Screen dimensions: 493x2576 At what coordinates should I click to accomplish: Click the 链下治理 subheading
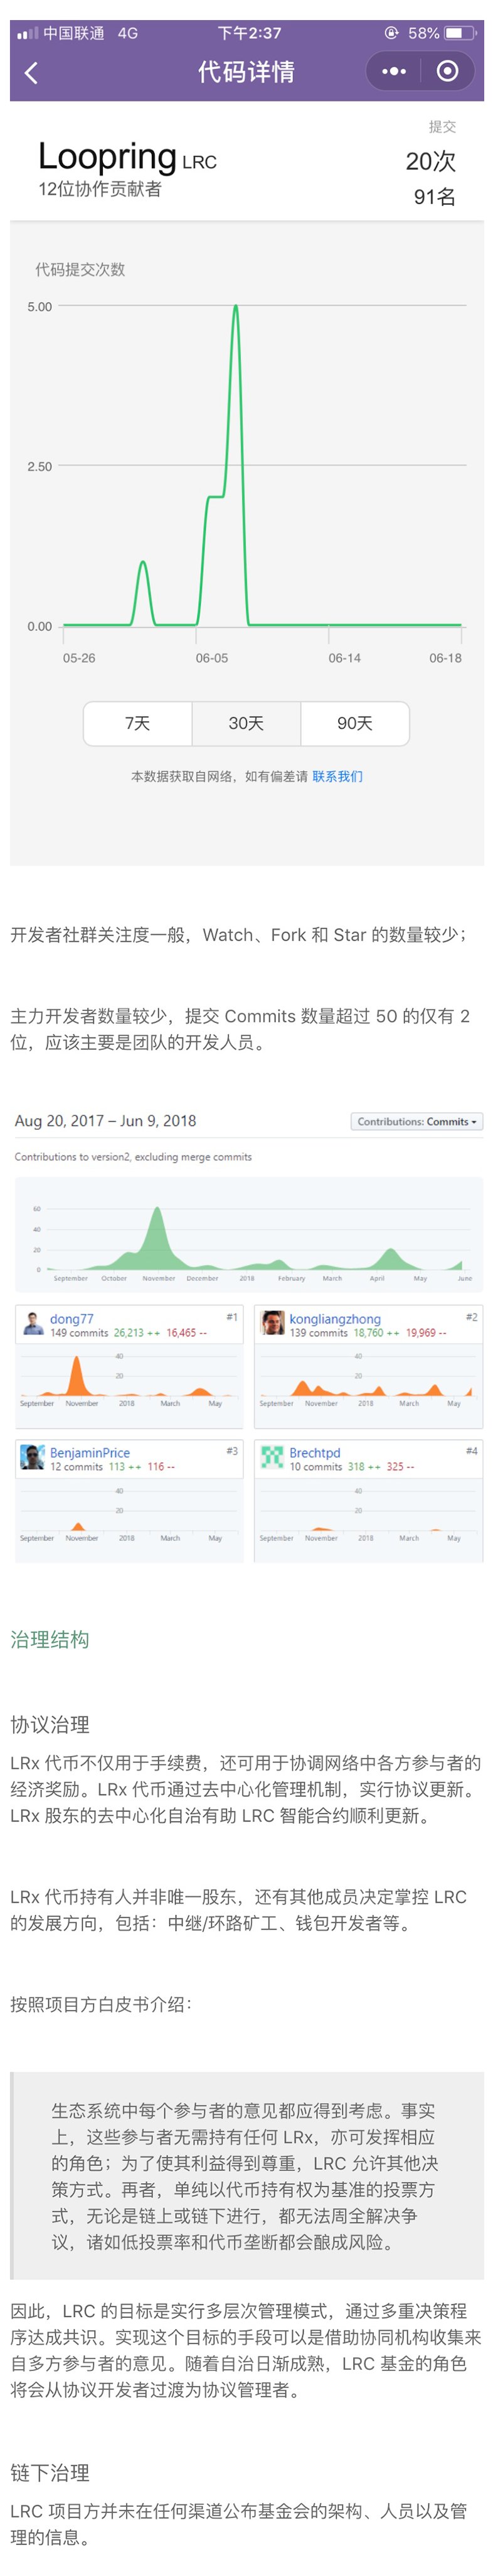(x=50, y=2473)
